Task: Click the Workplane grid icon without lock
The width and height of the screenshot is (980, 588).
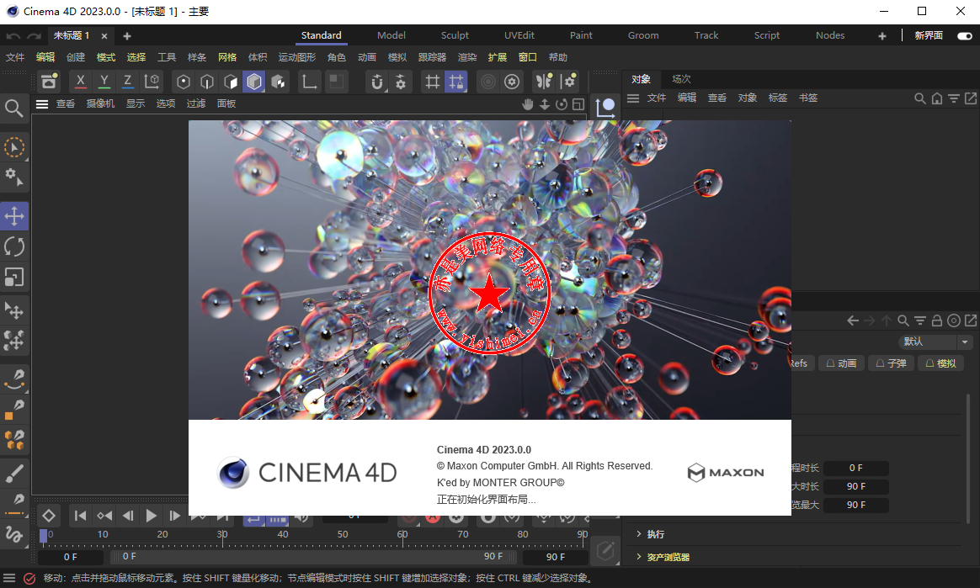Action: 432,82
